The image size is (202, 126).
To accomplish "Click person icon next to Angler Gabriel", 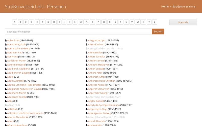I will click(87, 101).
